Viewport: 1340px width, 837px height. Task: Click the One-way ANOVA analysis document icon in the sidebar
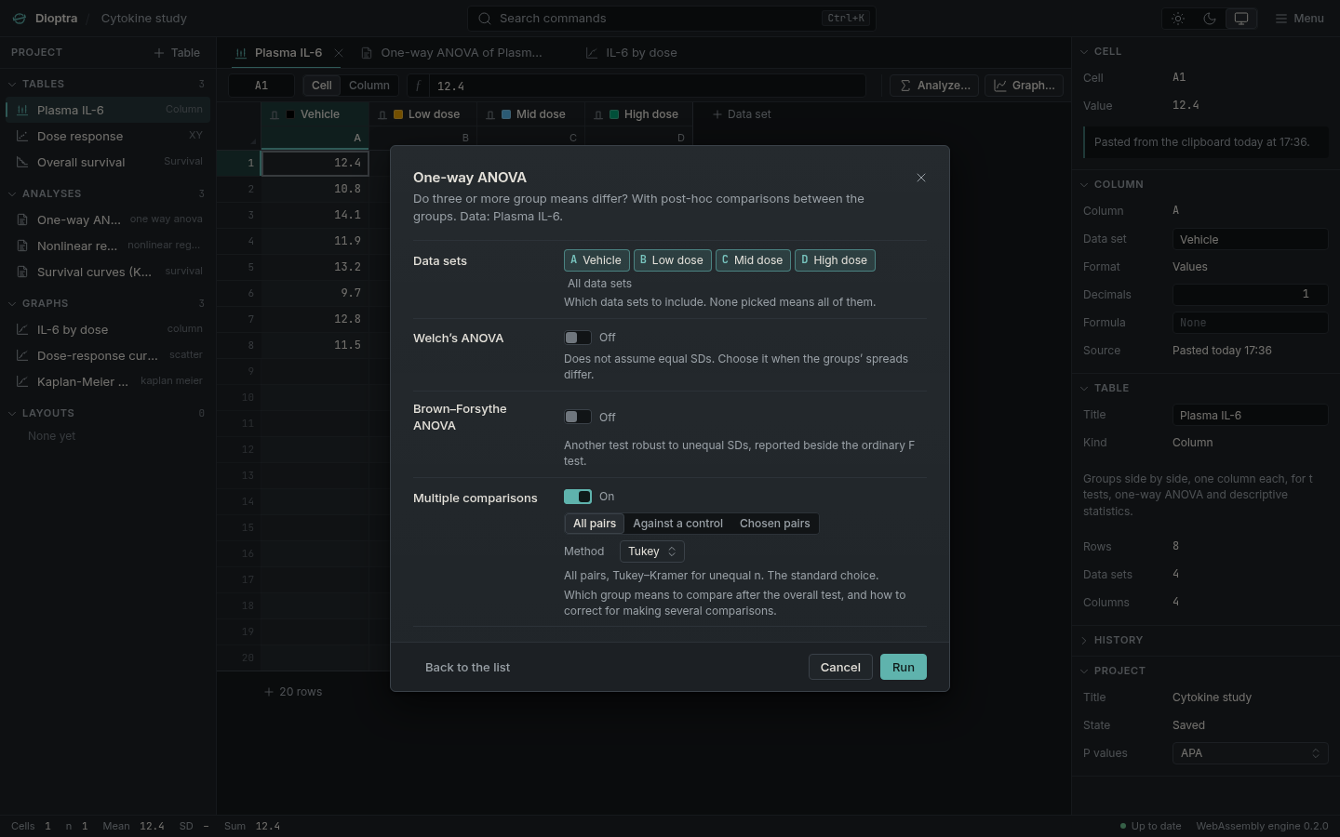22,219
